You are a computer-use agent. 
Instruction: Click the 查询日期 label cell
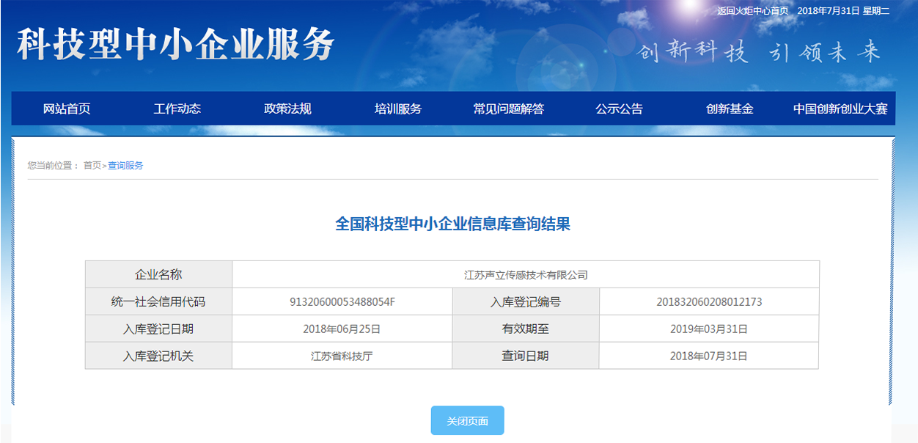pyautogui.click(x=526, y=356)
